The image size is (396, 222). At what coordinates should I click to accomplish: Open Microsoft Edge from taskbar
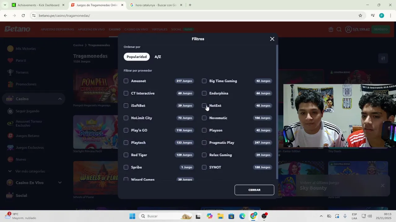[242, 216]
